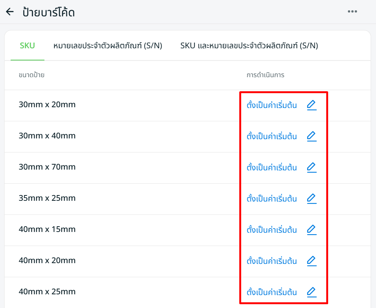This screenshot has width=376, height=308.
Task: Click pencil icon for 30mm x 70mm
Action: pos(311,167)
